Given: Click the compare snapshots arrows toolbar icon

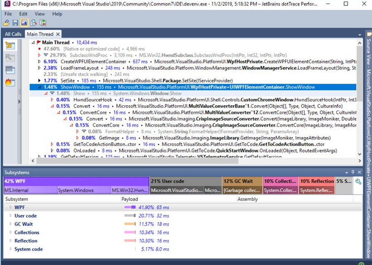Looking at the screenshot, I should coord(43,23).
